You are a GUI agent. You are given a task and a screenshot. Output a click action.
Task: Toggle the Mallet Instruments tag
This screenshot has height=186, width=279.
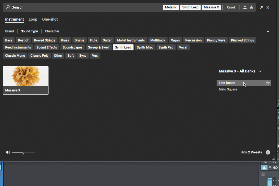coord(131,40)
